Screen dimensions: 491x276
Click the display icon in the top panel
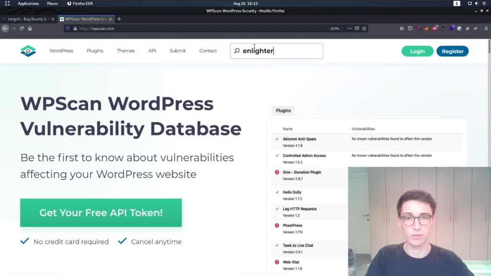469,3
